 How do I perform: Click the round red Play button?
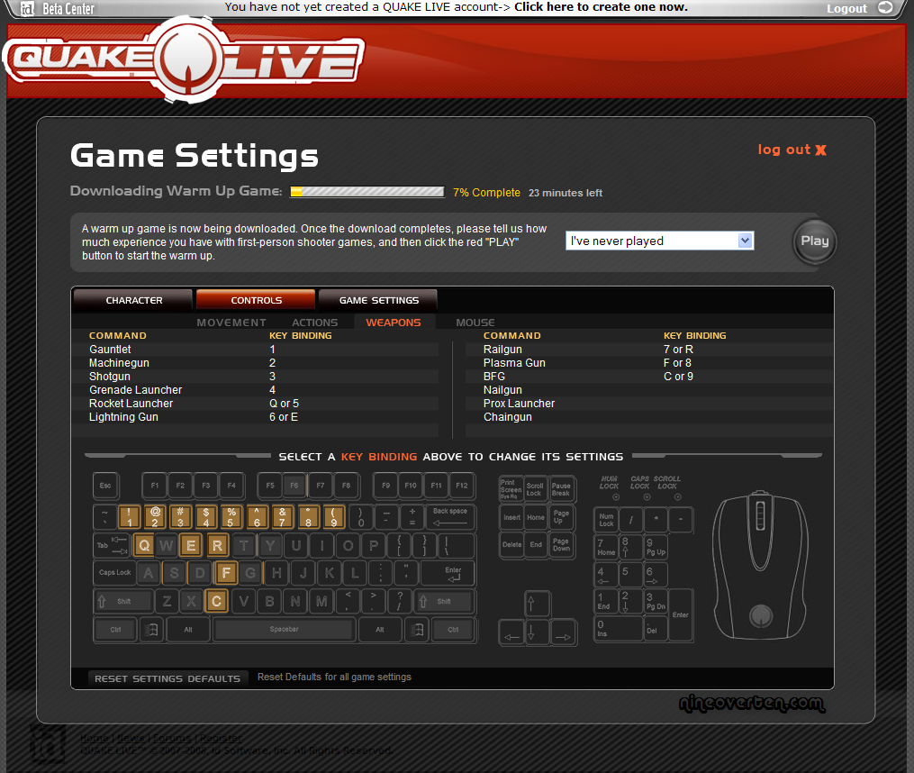pyautogui.click(x=814, y=241)
